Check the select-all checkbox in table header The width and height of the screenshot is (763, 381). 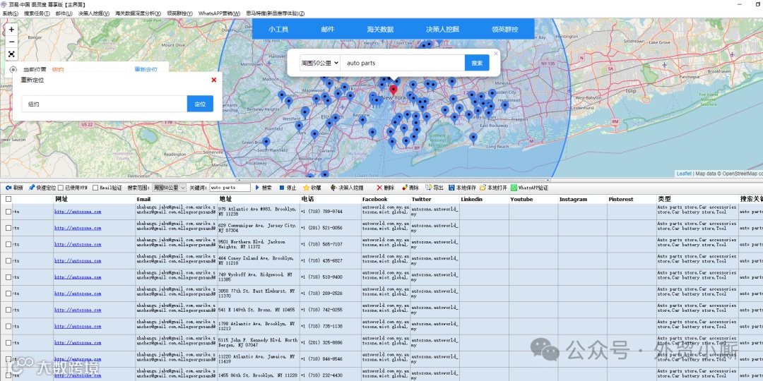[8, 200]
